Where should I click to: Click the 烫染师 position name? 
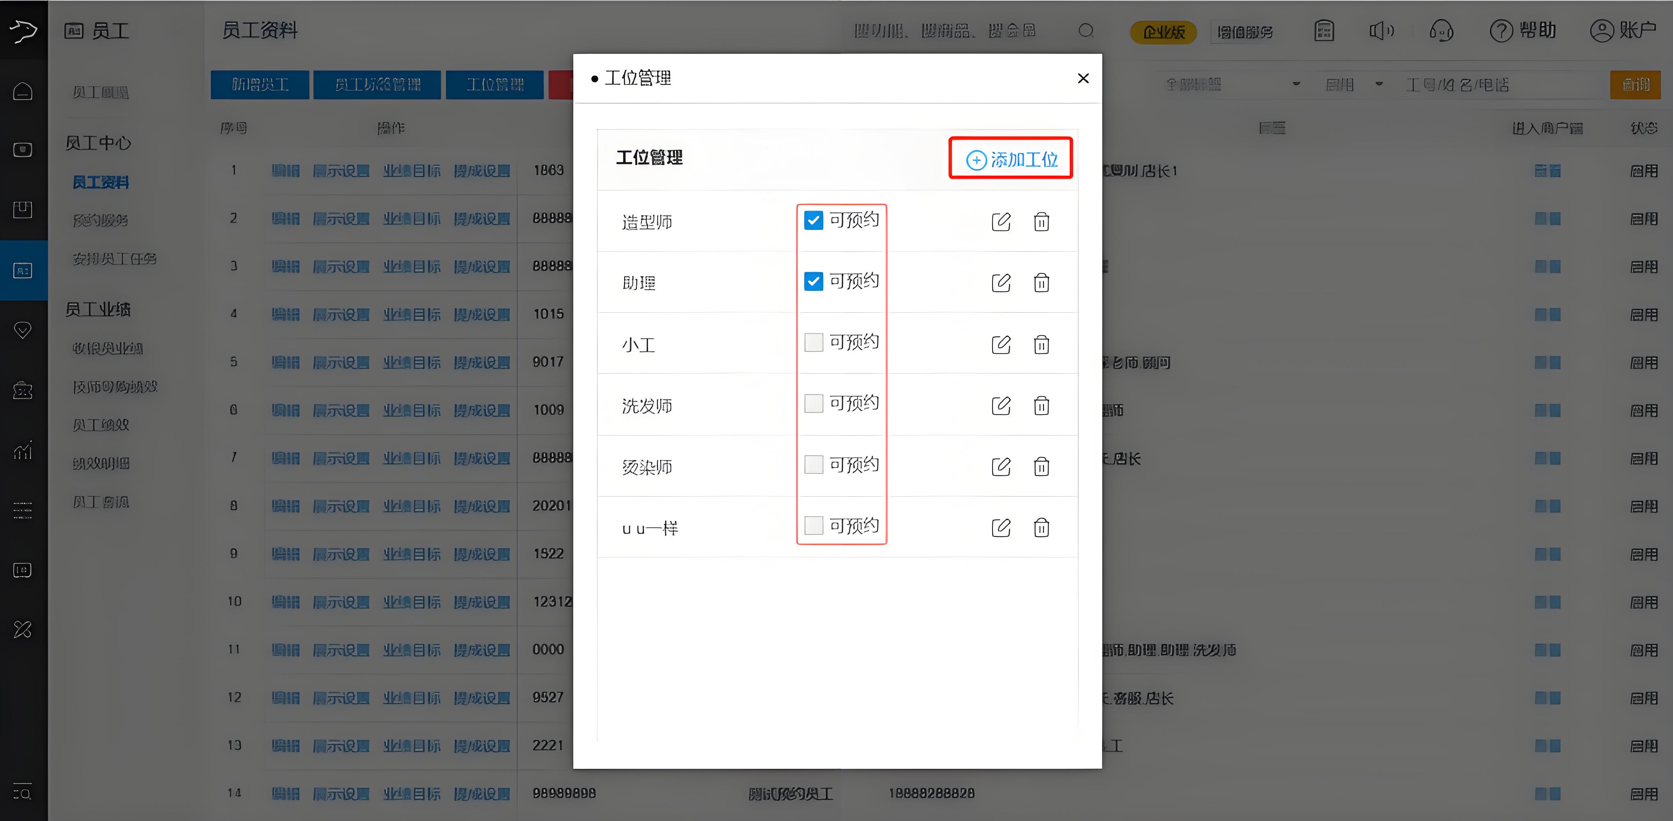(647, 467)
